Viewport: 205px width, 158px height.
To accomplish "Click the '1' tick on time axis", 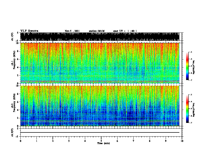I will click(36, 141).
